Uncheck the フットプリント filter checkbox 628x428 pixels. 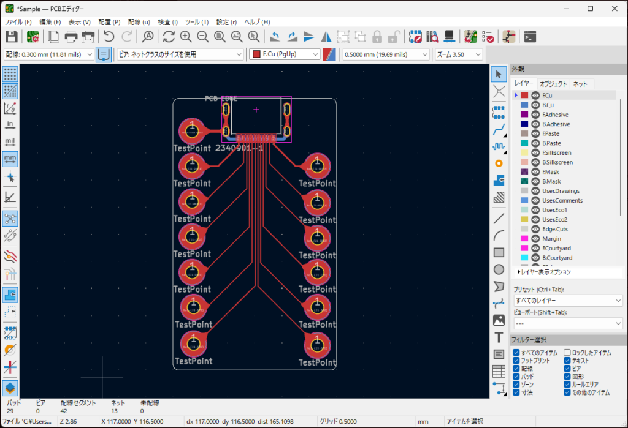point(516,361)
